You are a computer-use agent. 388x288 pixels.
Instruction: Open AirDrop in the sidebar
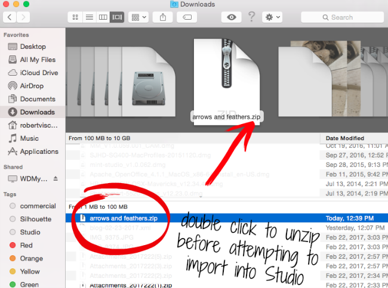[33, 86]
